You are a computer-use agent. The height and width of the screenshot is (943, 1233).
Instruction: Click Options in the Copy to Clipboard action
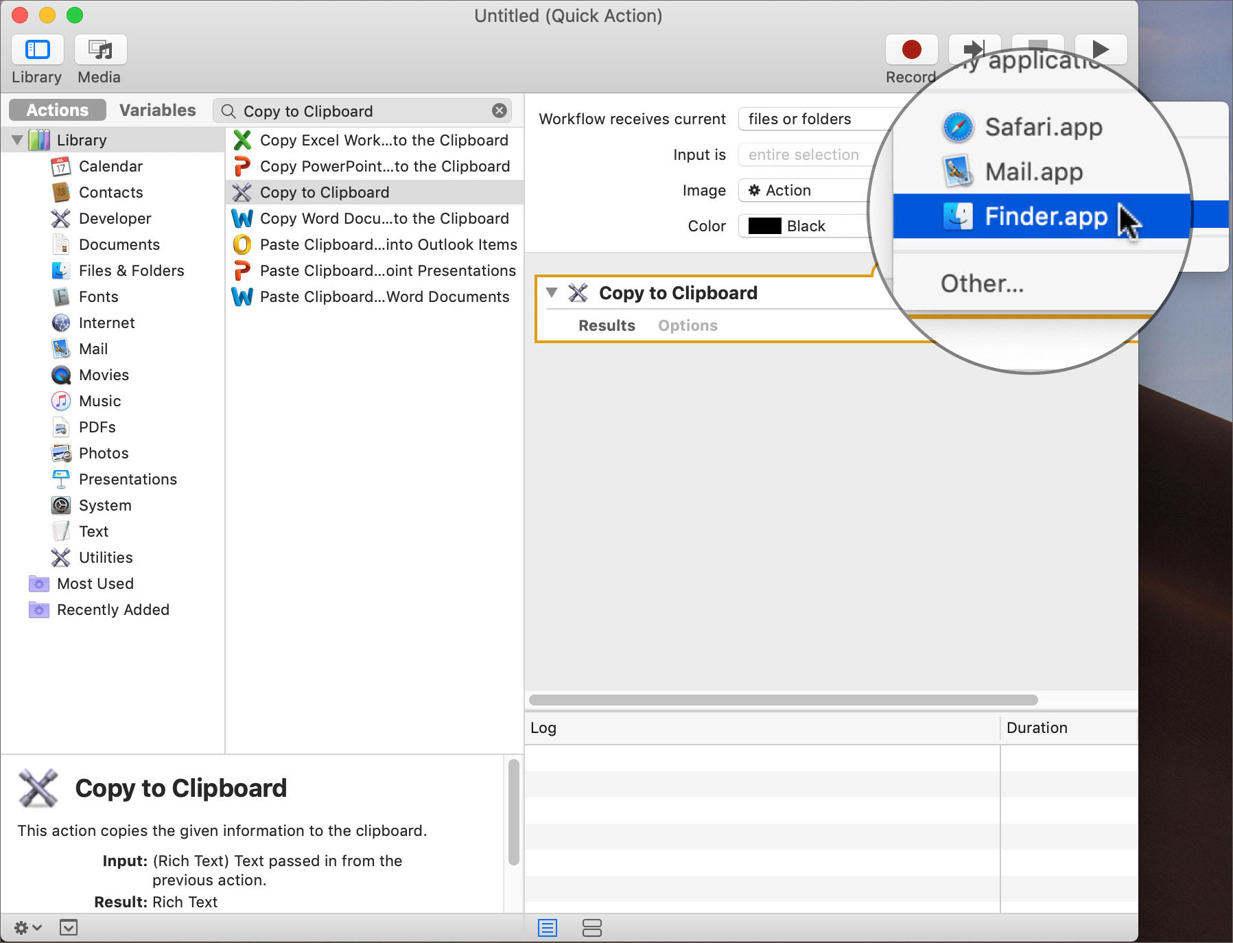(x=687, y=325)
